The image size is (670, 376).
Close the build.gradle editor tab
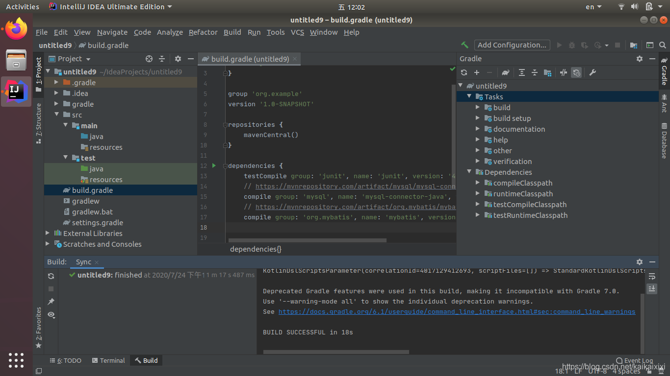pos(295,59)
